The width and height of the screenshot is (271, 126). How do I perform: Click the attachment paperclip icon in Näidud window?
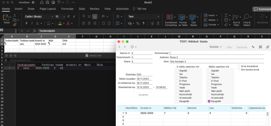pyautogui.click(x=267, y=47)
